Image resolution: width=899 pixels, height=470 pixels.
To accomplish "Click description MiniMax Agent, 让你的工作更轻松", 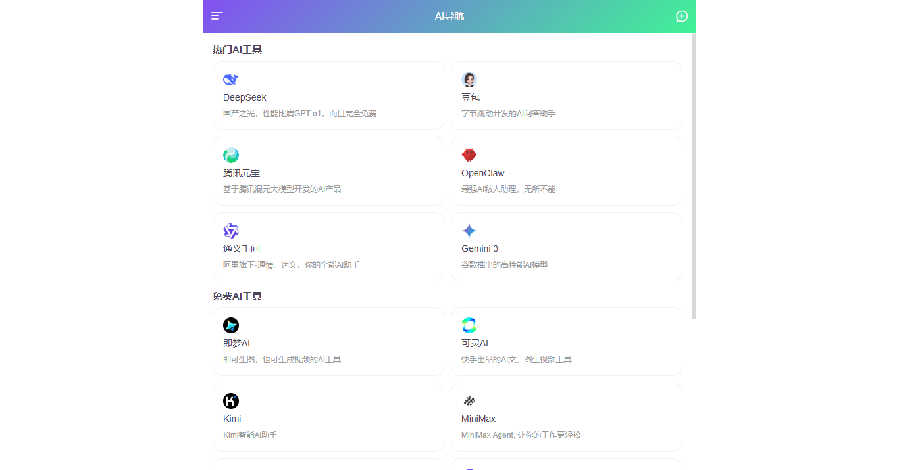I will pyautogui.click(x=521, y=435).
